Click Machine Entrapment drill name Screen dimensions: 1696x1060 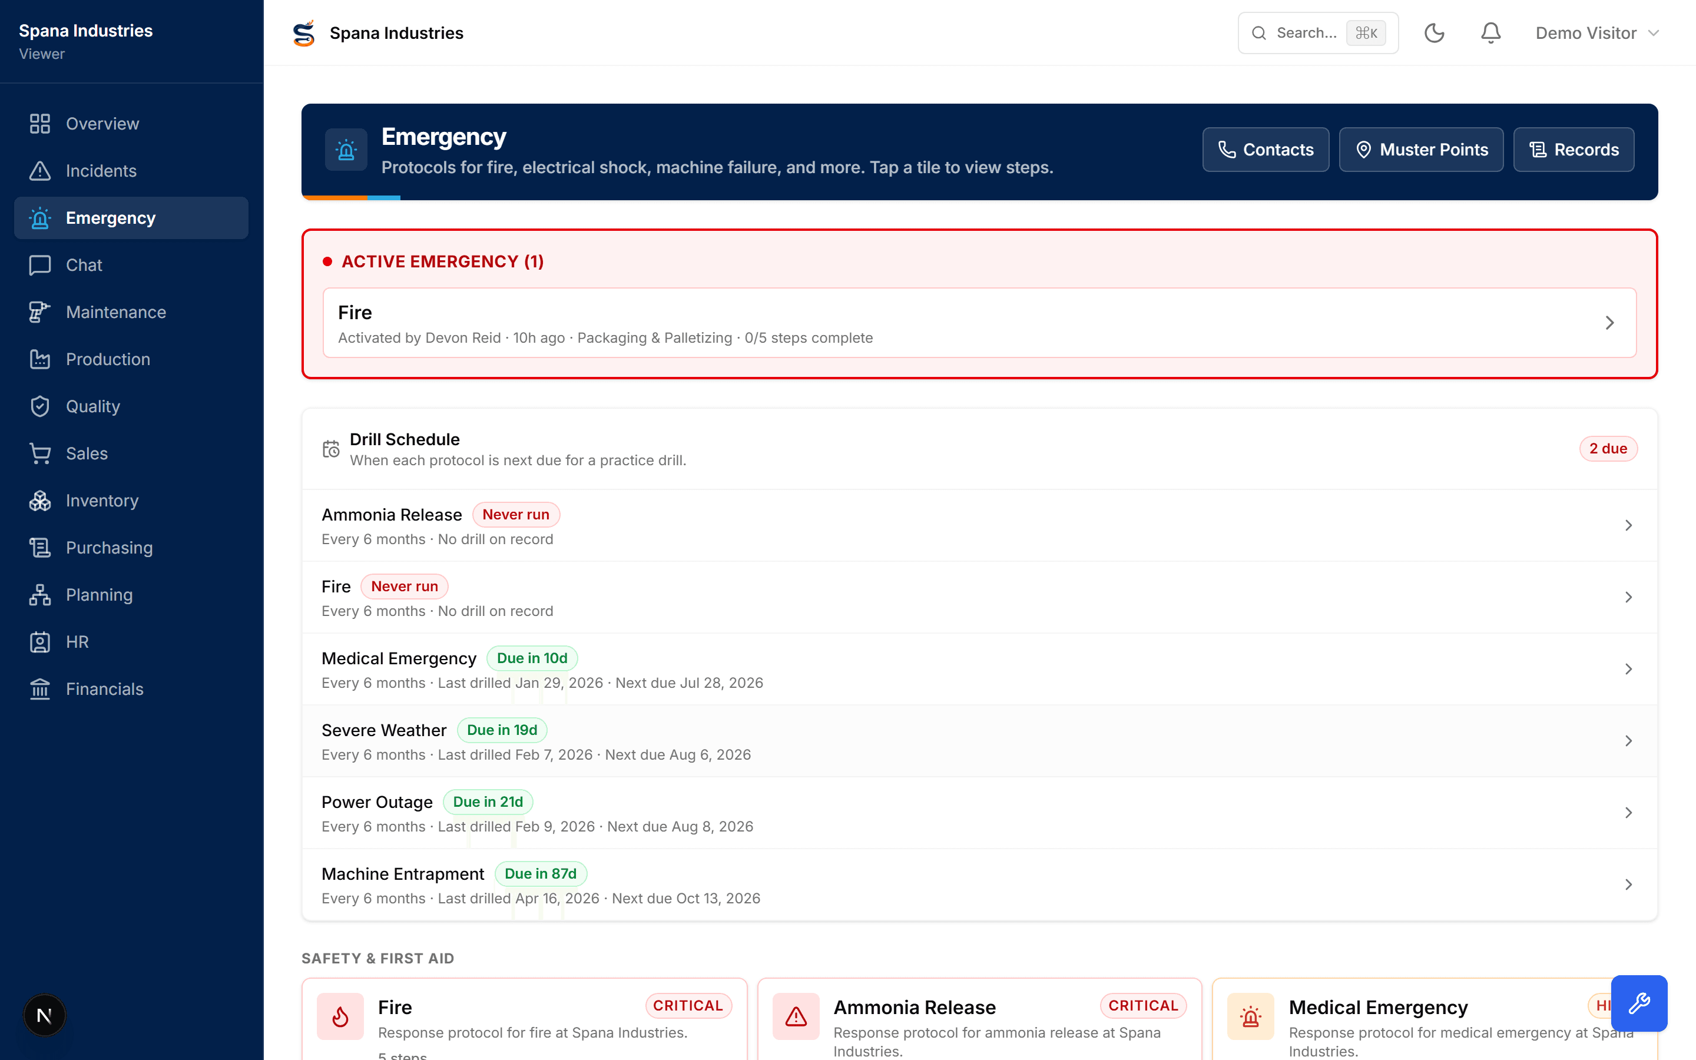pos(403,874)
